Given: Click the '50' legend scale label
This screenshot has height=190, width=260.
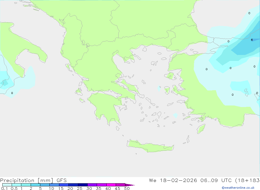Looking at the screenshot, I should [x=127, y=188].
